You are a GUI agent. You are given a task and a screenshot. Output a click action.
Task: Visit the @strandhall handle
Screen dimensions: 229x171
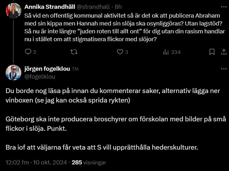point(93,7)
